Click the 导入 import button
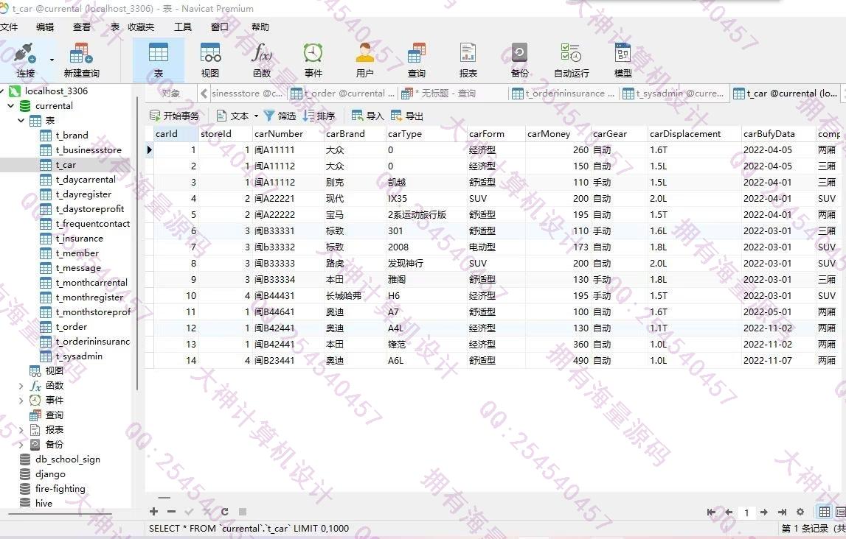846x539 pixels. click(x=367, y=116)
